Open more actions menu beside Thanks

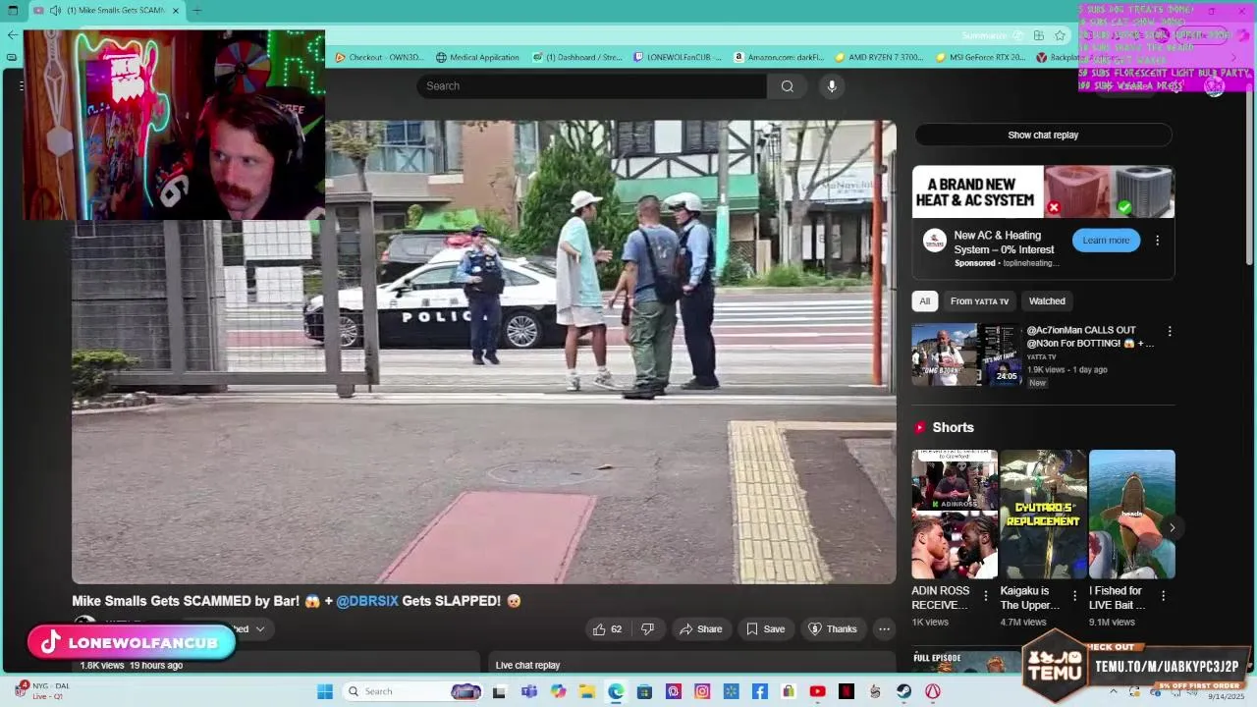[x=884, y=629]
